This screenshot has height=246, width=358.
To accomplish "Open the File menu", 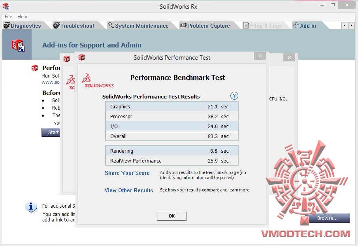I will [x=8, y=17].
